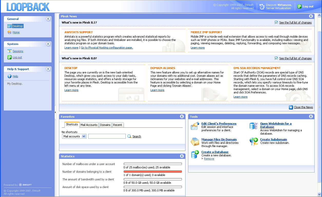
Task: Open the Sessions link
Action: (x=18, y=51)
